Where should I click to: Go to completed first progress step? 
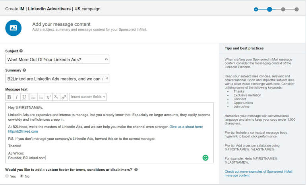(x=256, y=9)
